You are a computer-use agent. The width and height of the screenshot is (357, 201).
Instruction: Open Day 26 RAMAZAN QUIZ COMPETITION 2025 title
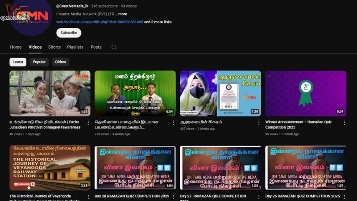(303, 196)
